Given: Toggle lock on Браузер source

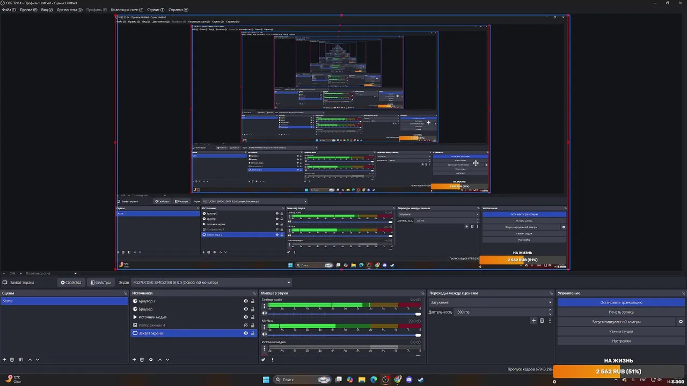Looking at the screenshot, I should [x=253, y=309].
